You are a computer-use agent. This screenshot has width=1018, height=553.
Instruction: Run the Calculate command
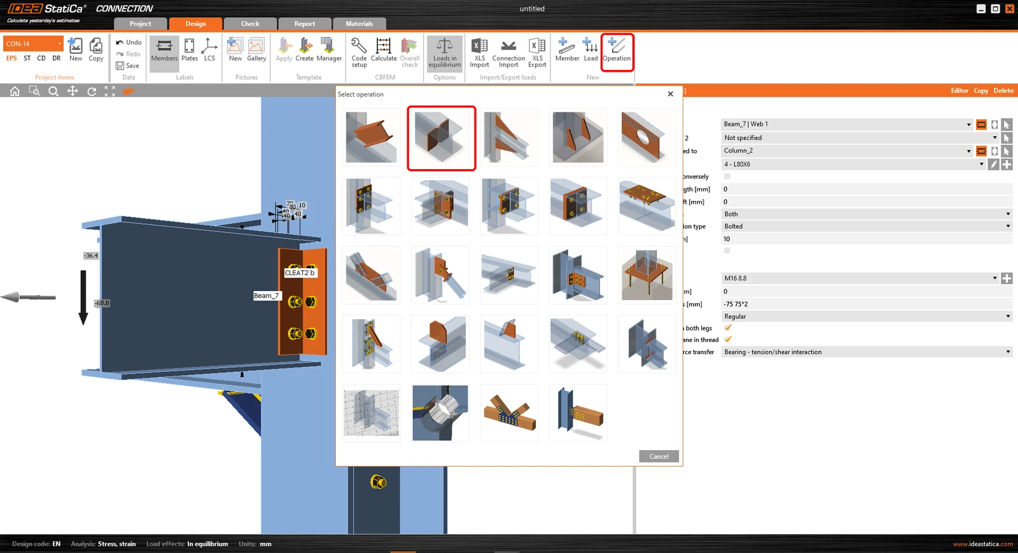(384, 50)
